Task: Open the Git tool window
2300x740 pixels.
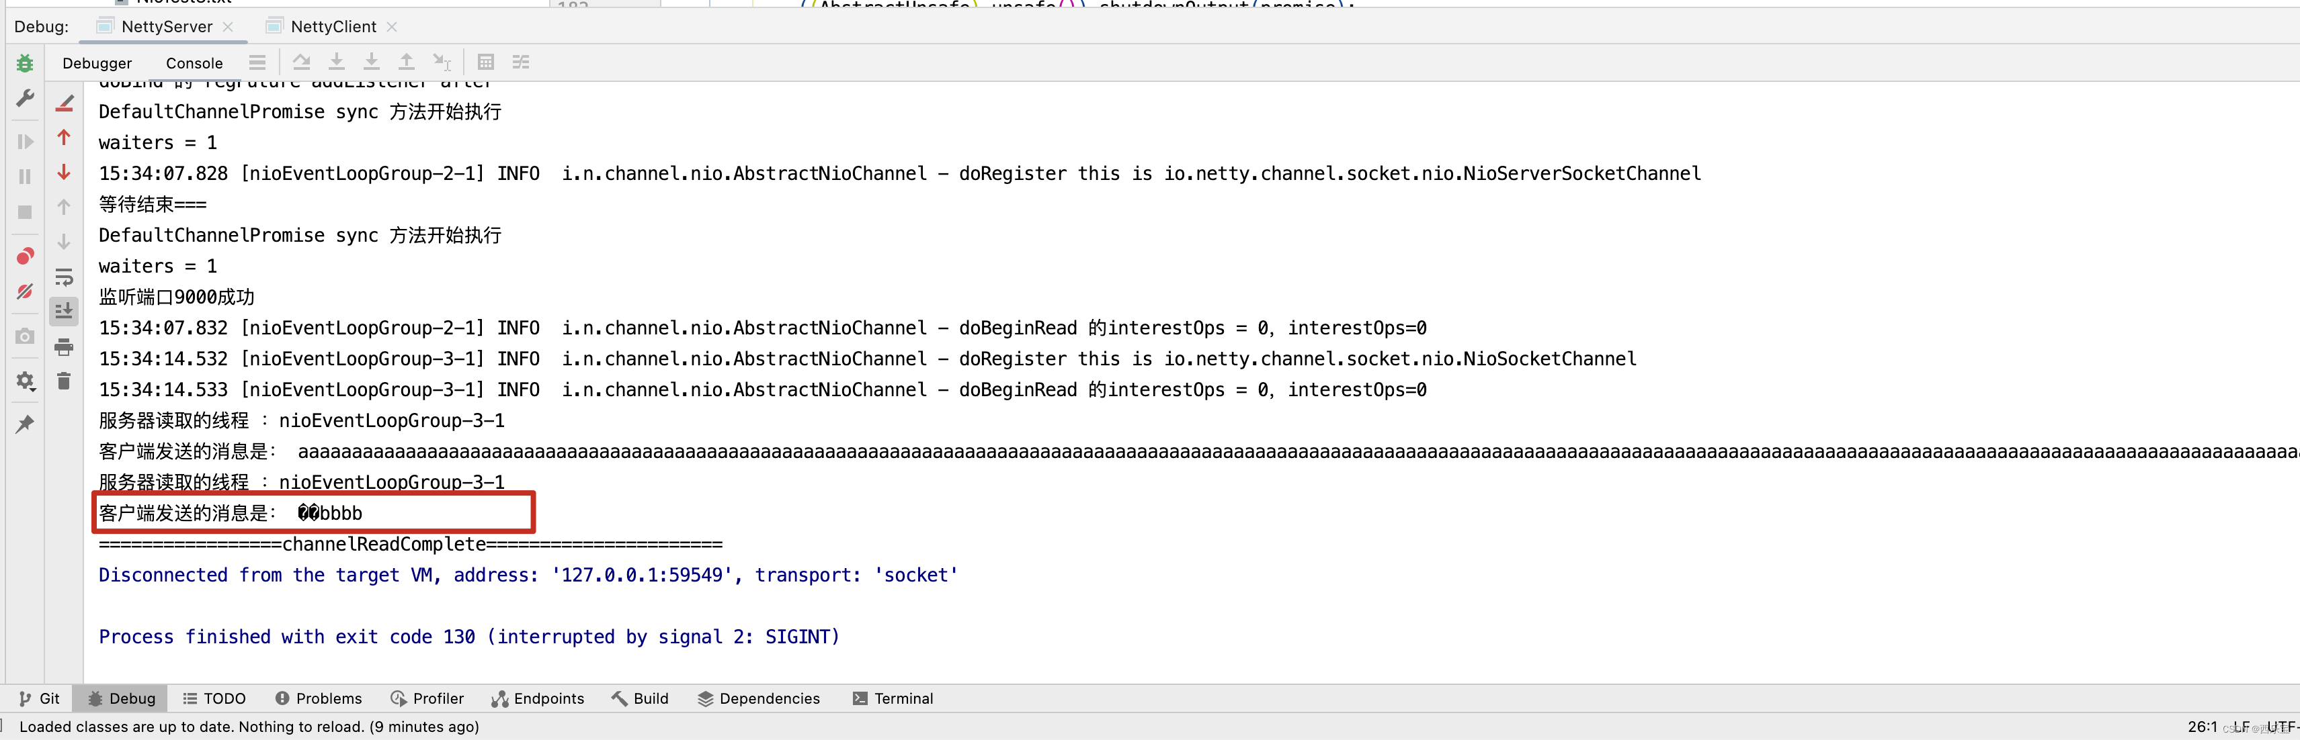Action: pos(39,699)
